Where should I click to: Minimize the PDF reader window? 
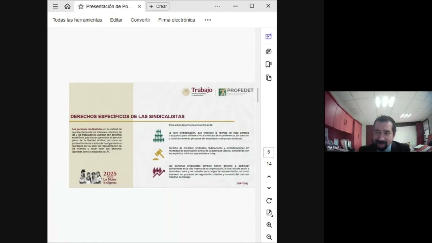235,6
